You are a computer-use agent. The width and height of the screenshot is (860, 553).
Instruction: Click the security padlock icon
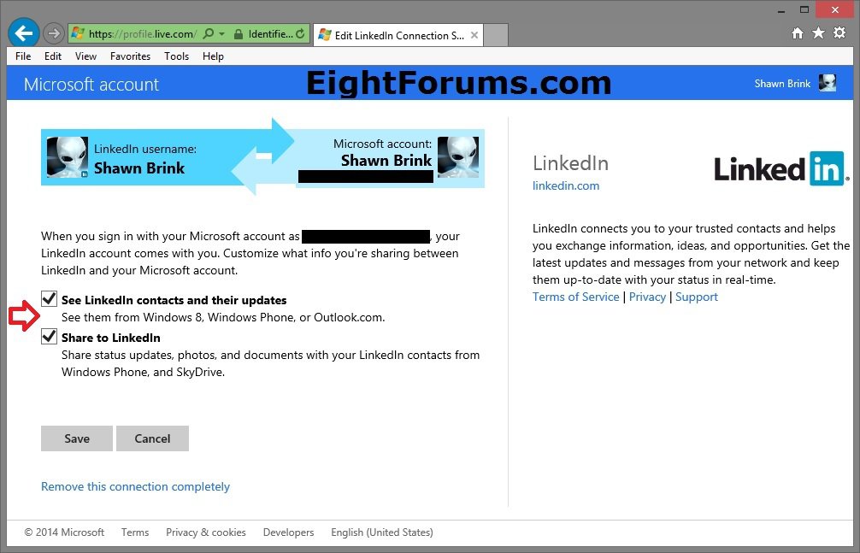tap(238, 34)
